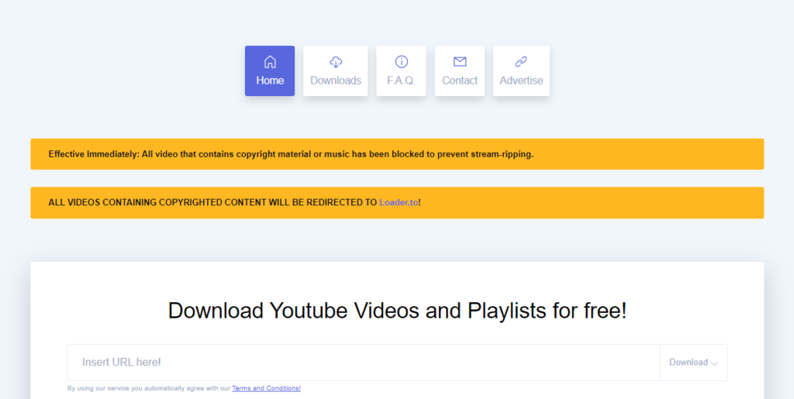Click the info circle icon

coord(401,62)
